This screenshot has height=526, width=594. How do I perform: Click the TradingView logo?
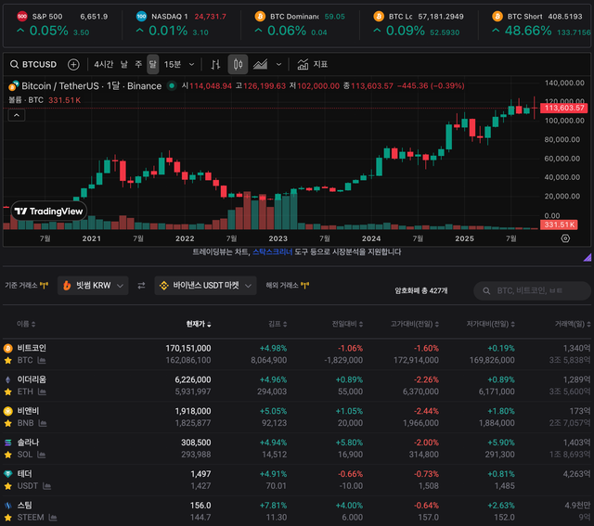click(49, 212)
